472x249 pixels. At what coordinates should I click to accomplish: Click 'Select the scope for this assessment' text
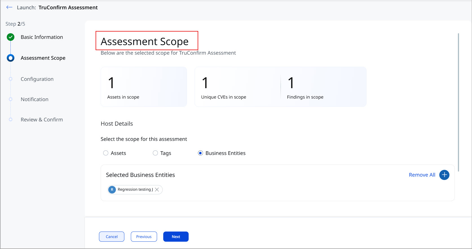(144, 139)
